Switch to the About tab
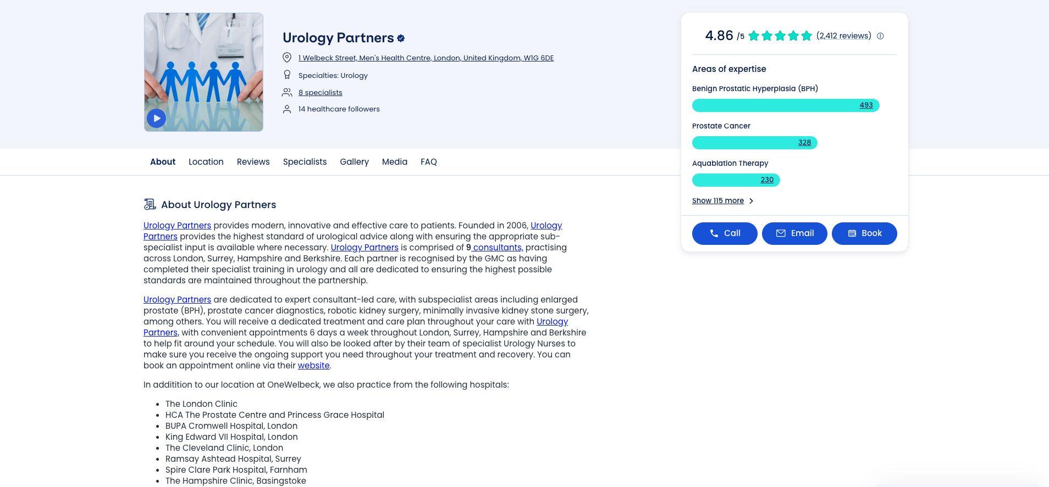Screen dimensions: 1049x487 163,162
